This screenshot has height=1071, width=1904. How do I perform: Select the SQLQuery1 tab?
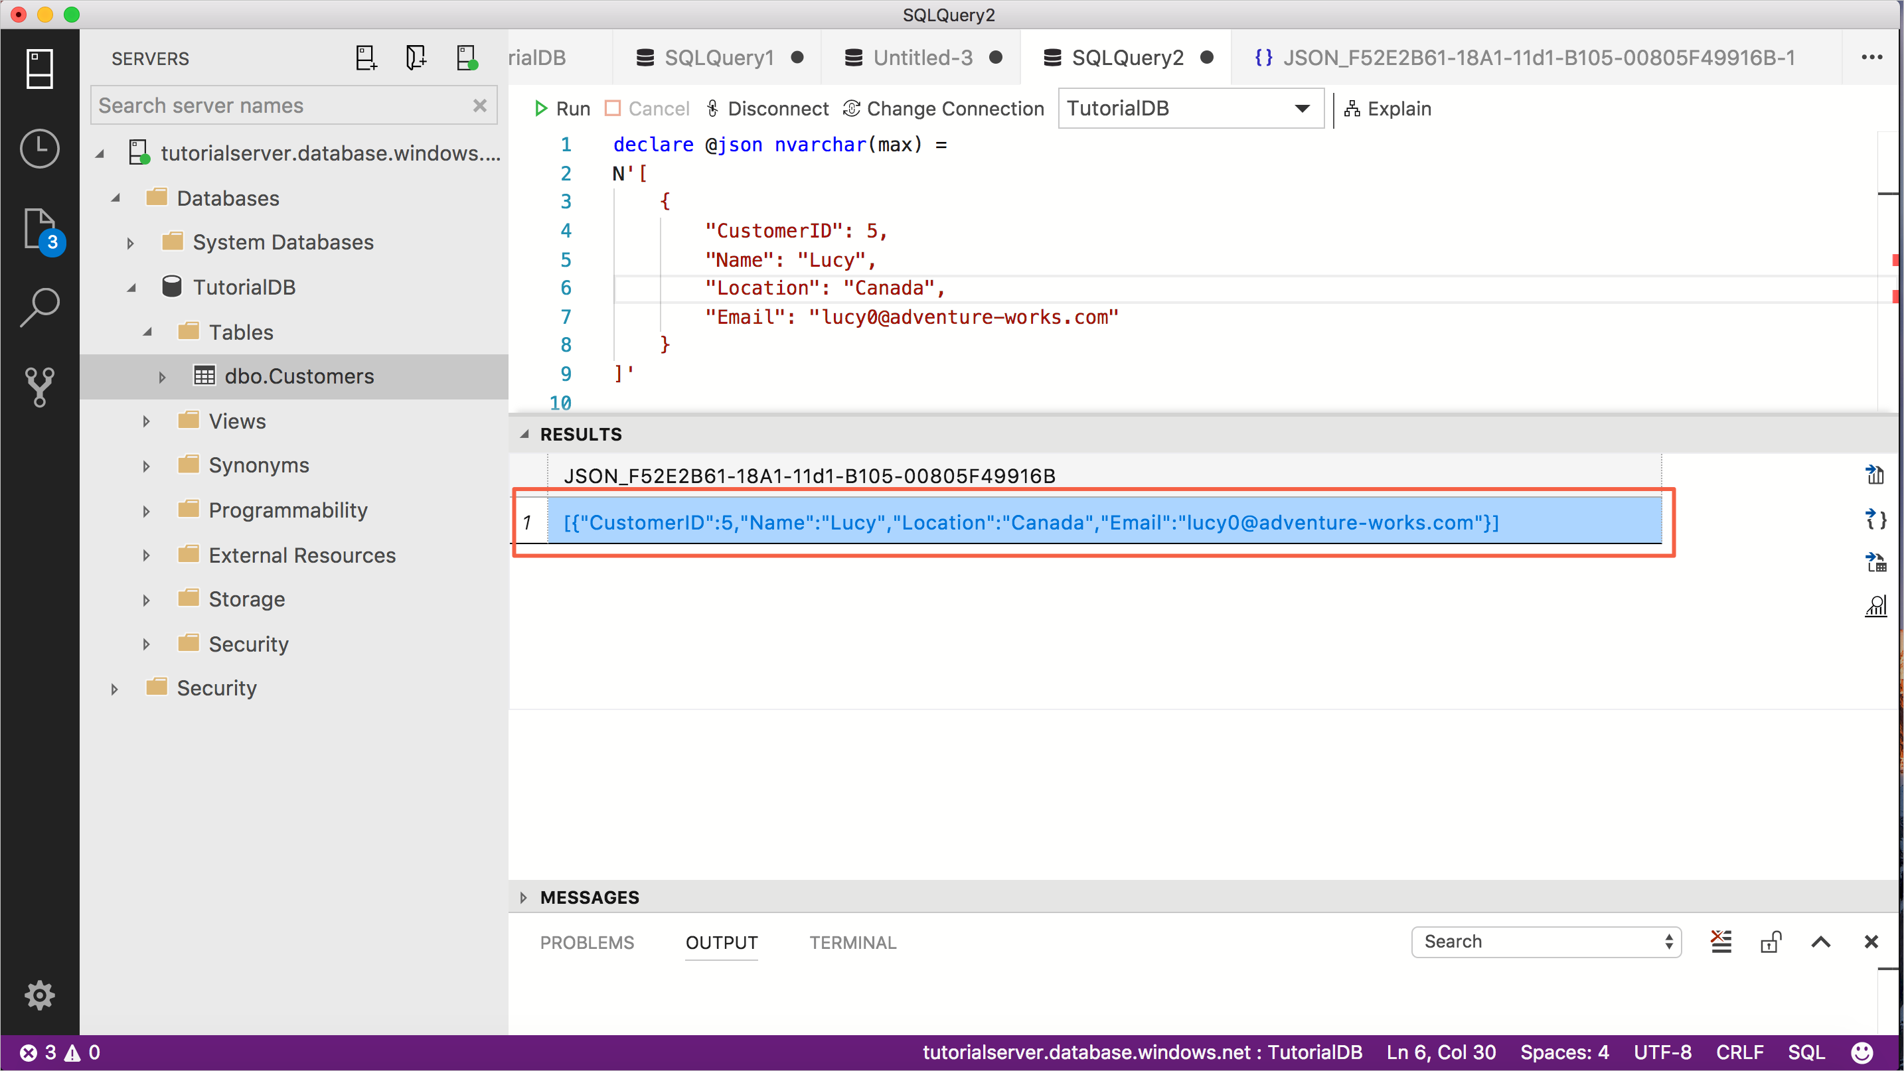tap(719, 58)
